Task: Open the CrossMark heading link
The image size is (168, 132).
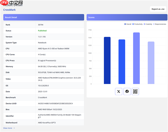Action: click(9, 10)
